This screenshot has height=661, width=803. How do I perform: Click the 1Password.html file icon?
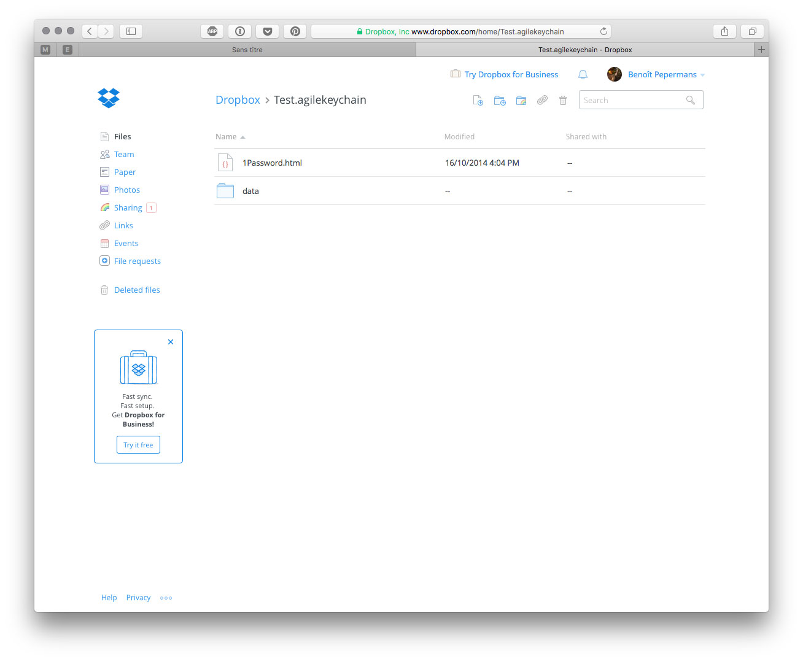point(225,163)
